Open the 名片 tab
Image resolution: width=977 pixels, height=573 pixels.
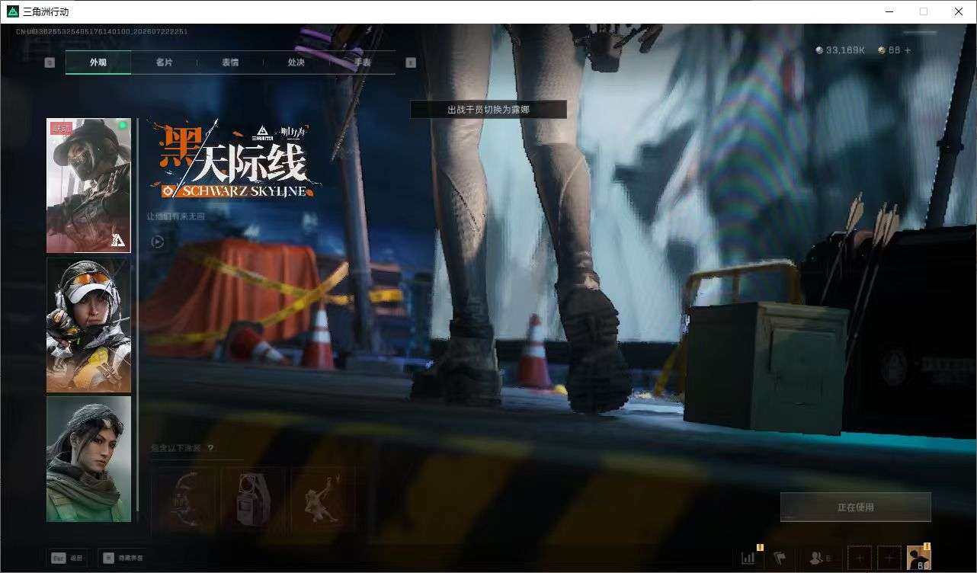tap(164, 62)
